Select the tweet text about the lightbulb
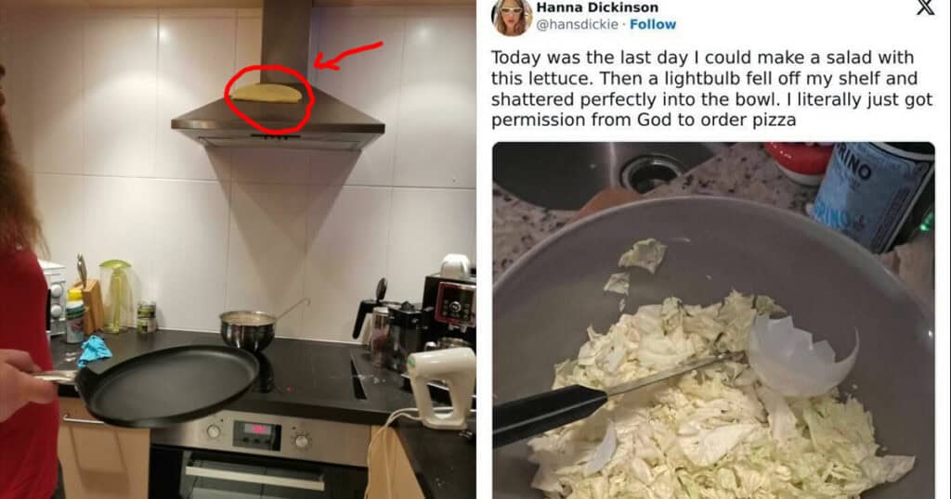This screenshot has height=499, width=951. (711, 88)
